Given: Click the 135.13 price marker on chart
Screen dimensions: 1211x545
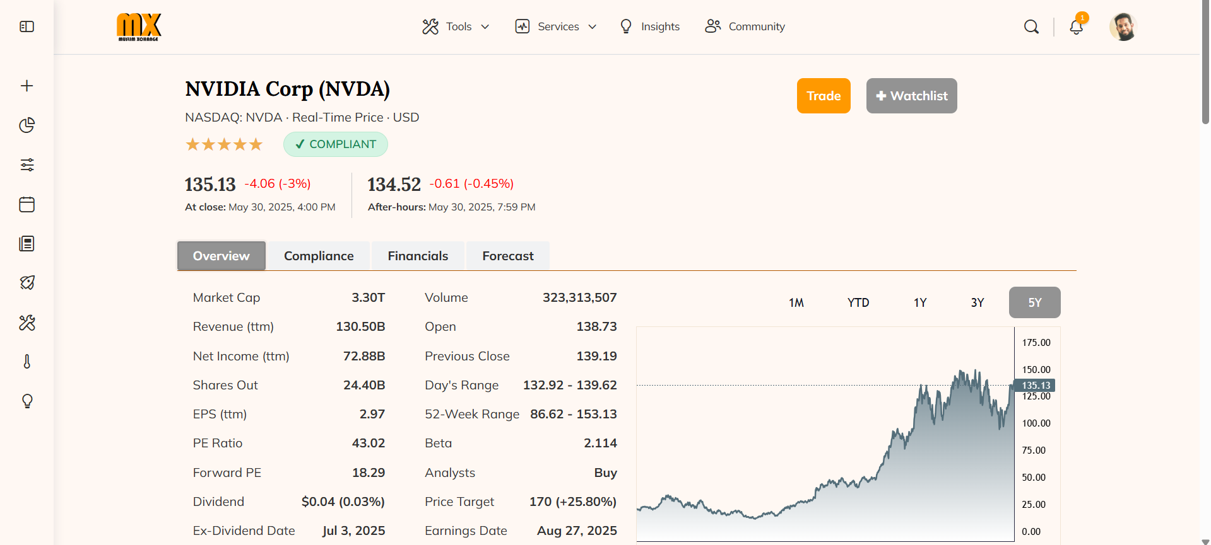Looking at the screenshot, I should (1036, 385).
